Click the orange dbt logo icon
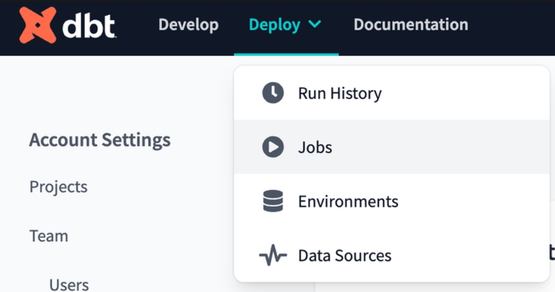This screenshot has height=292, width=555. [38, 25]
